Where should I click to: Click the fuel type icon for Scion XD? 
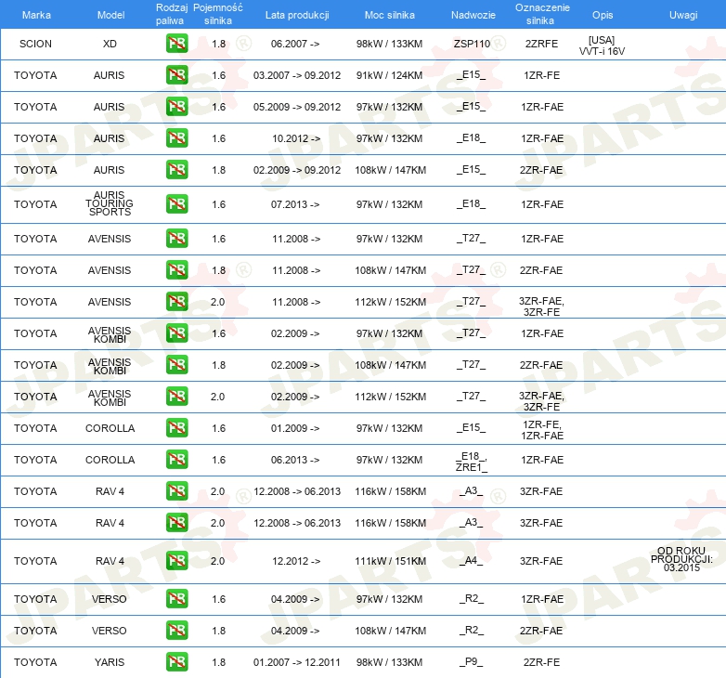coord(176,44)
